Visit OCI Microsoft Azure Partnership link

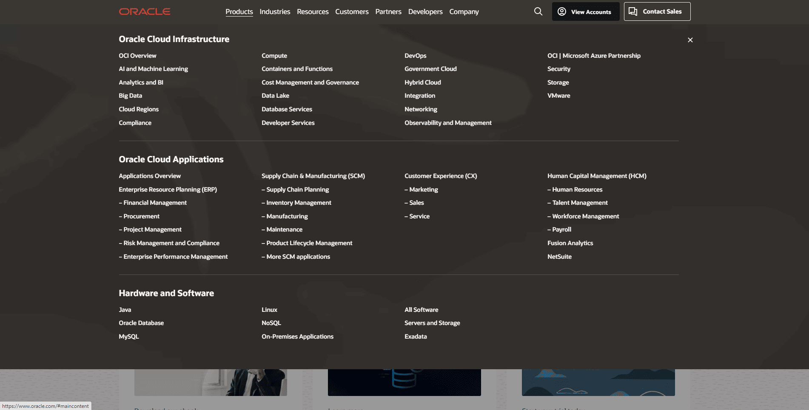coord(594,56)
